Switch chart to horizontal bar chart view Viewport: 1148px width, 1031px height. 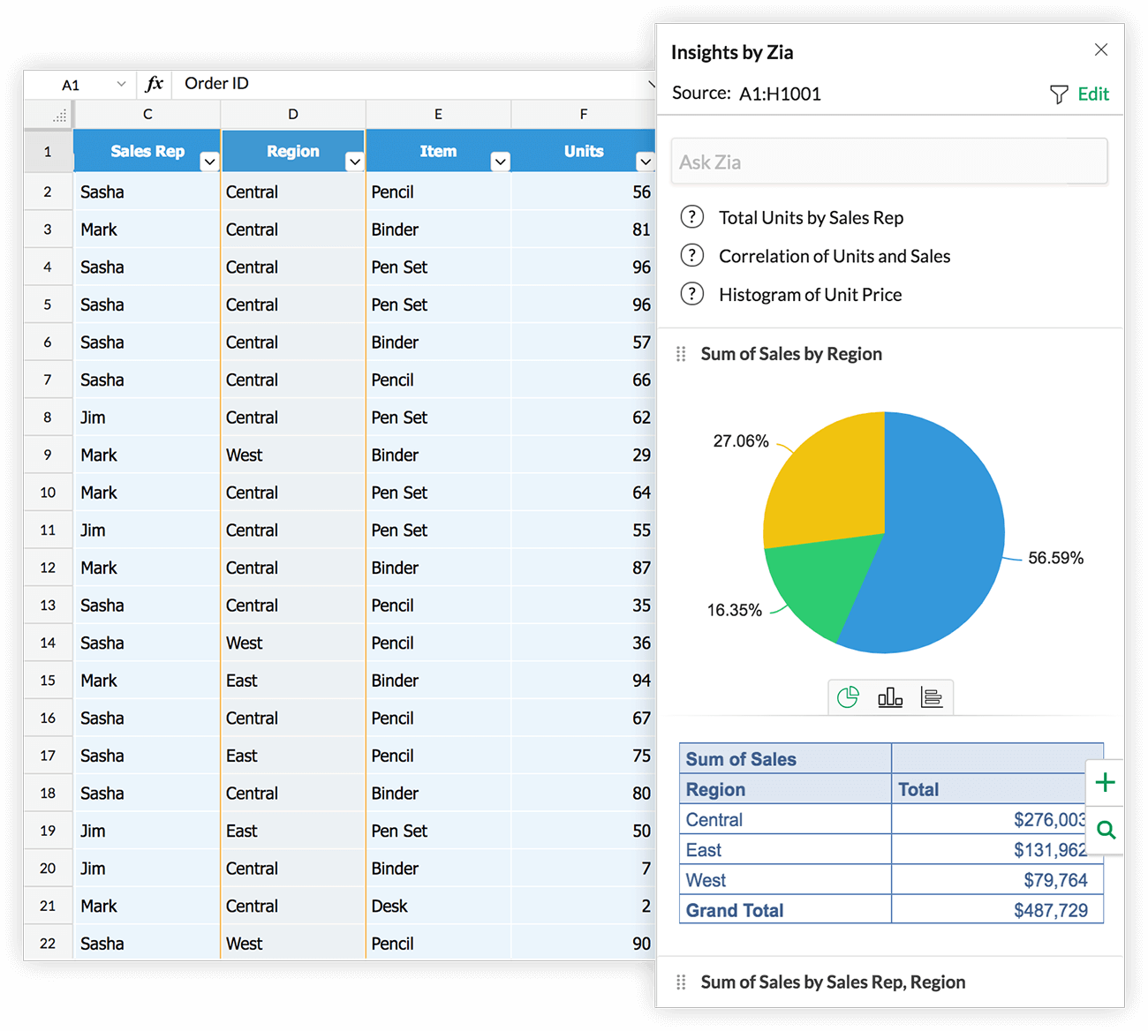[932, 697]
